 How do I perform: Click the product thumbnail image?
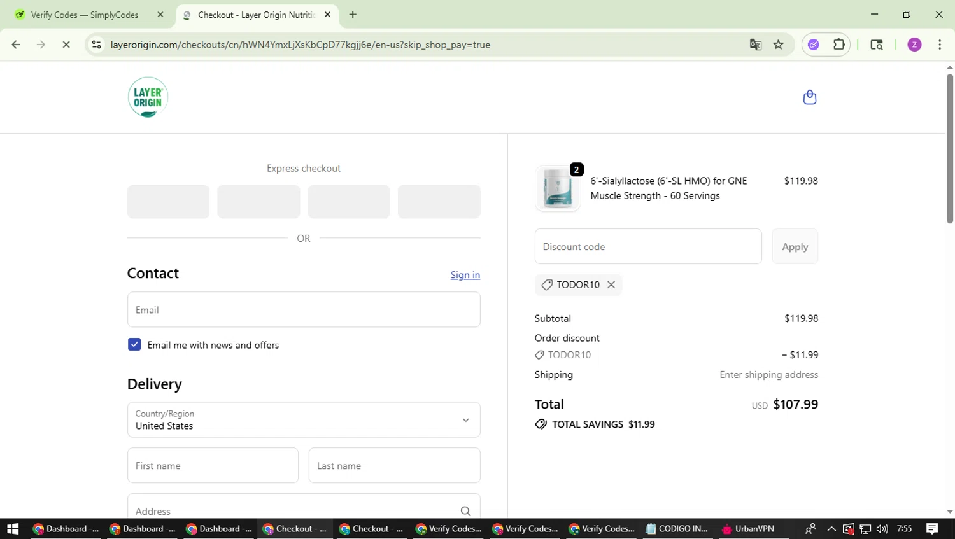(558, 189)
